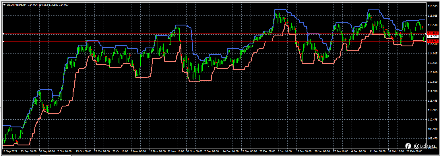Click the USDJPYzero,H4 symbol label
440x156 pixels.
pos(17,5)
